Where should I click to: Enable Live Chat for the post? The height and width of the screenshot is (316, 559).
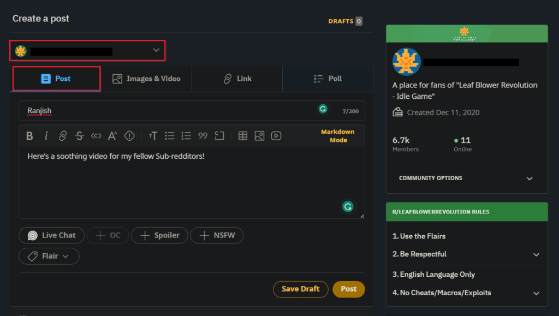[51, 235]
